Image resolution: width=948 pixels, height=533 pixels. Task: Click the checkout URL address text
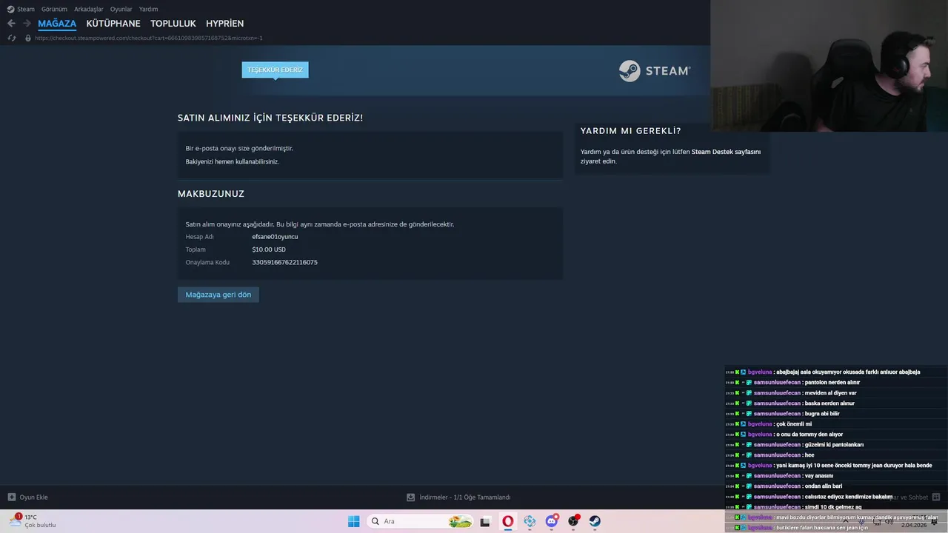149,38
